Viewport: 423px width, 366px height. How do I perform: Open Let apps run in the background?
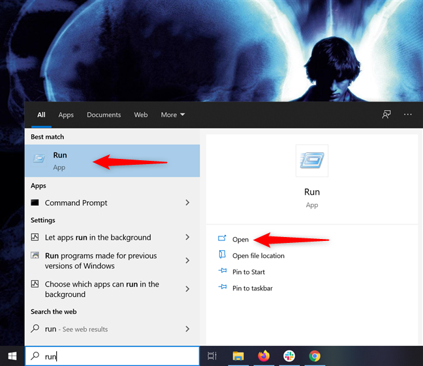pos(112,237)
